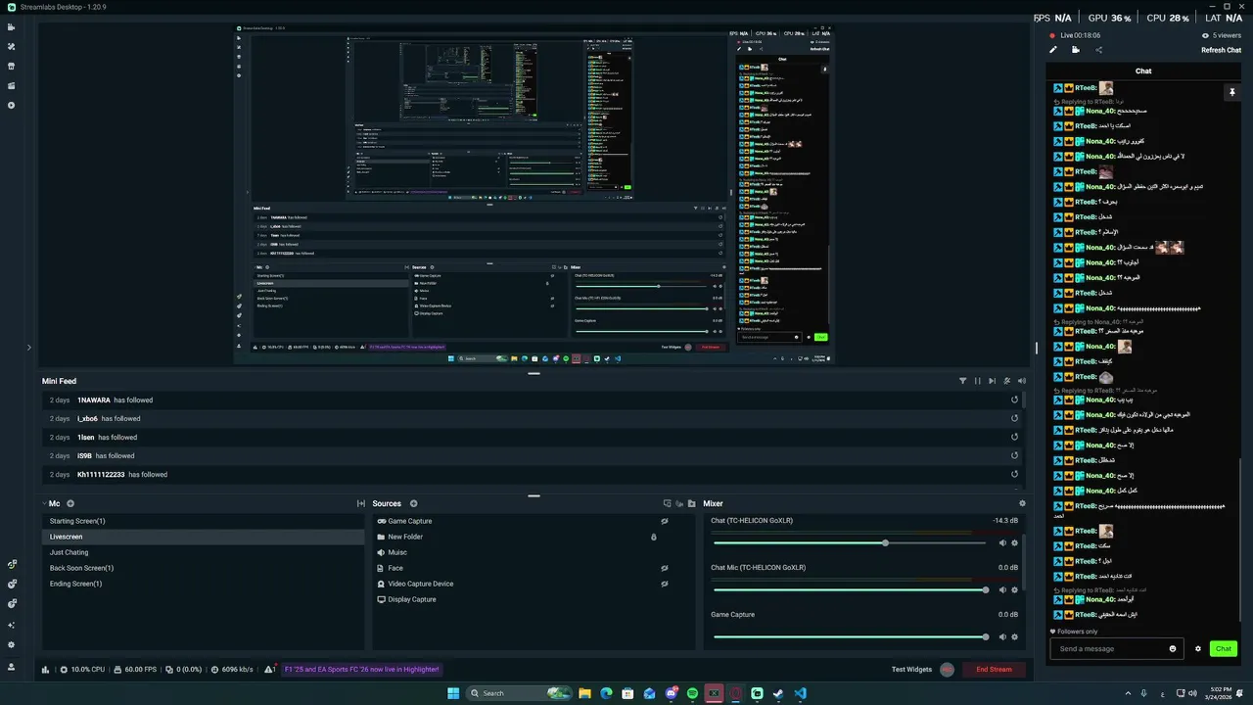Open the App Store icon in sidebar
The width and height of the screenshot is (1253, 705).
click(x=12, y=66)
